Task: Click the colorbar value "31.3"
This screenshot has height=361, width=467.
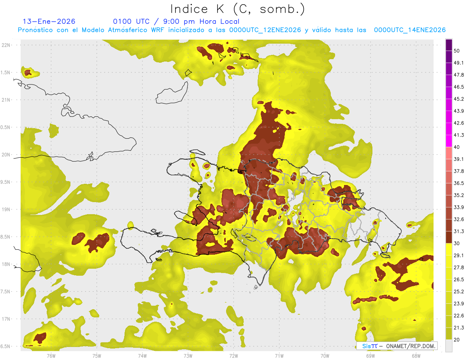Action: coord(459,231)
